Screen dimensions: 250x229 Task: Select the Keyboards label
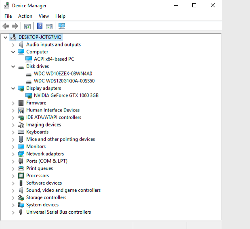point(37,132)
